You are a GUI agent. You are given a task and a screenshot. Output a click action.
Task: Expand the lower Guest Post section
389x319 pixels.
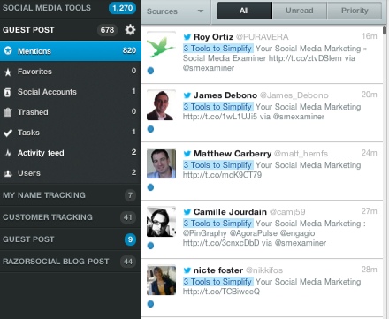click(x=71, y=239)
